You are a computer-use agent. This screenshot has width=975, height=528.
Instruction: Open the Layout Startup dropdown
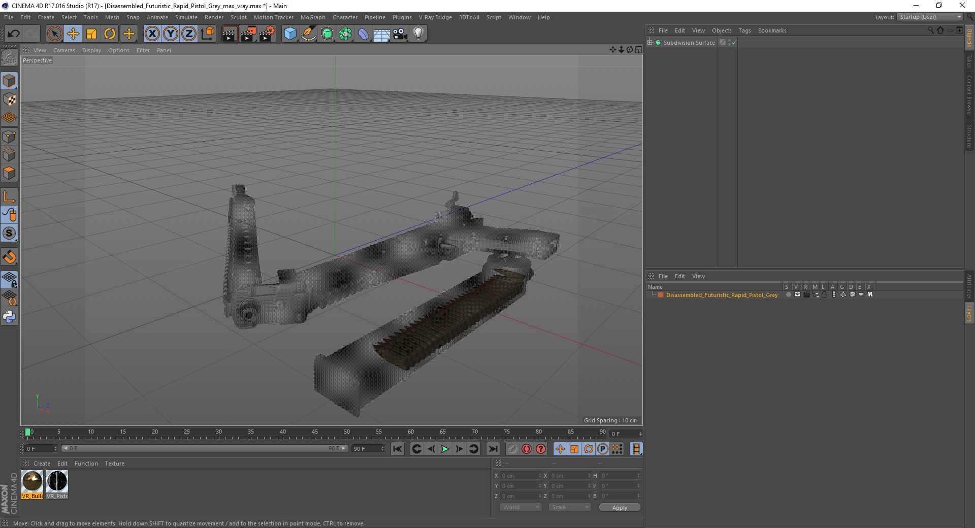(930, 17)
